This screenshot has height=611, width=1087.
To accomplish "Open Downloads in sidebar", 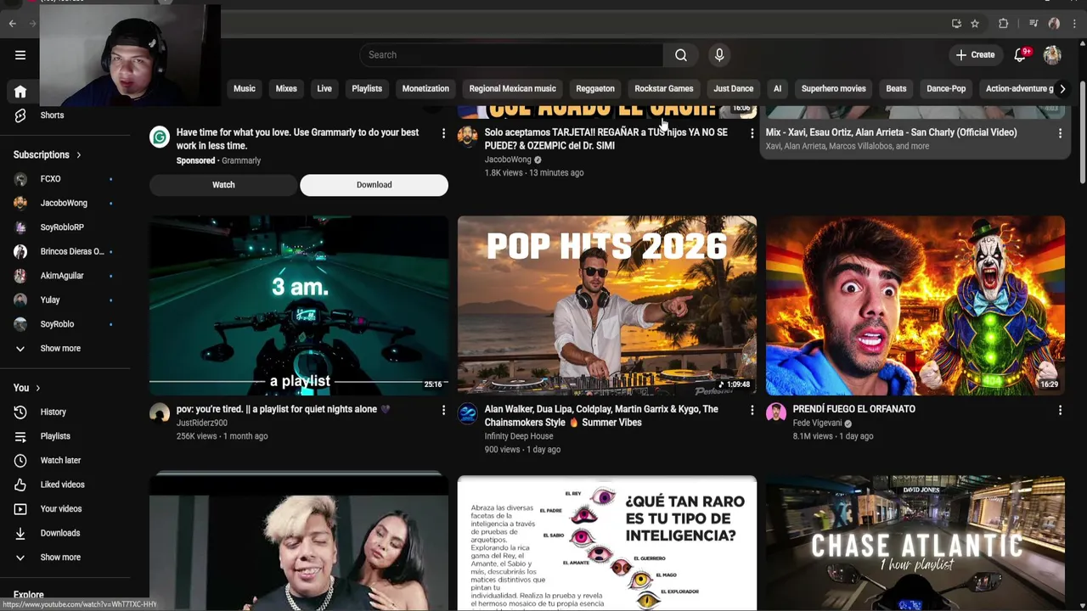I will [59, 533].
